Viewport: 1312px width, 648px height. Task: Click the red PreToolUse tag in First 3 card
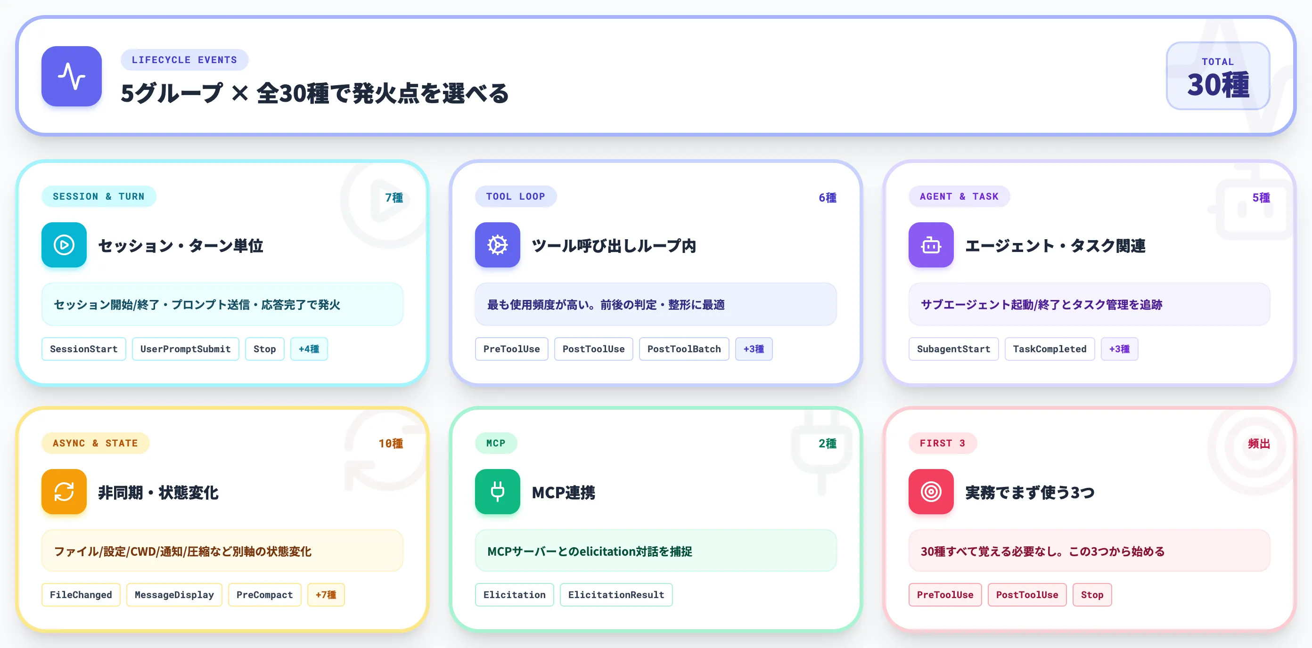coord(945,595)
